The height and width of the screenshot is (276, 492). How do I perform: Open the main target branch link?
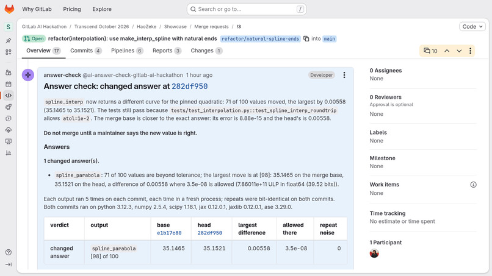tap(329, 39)
